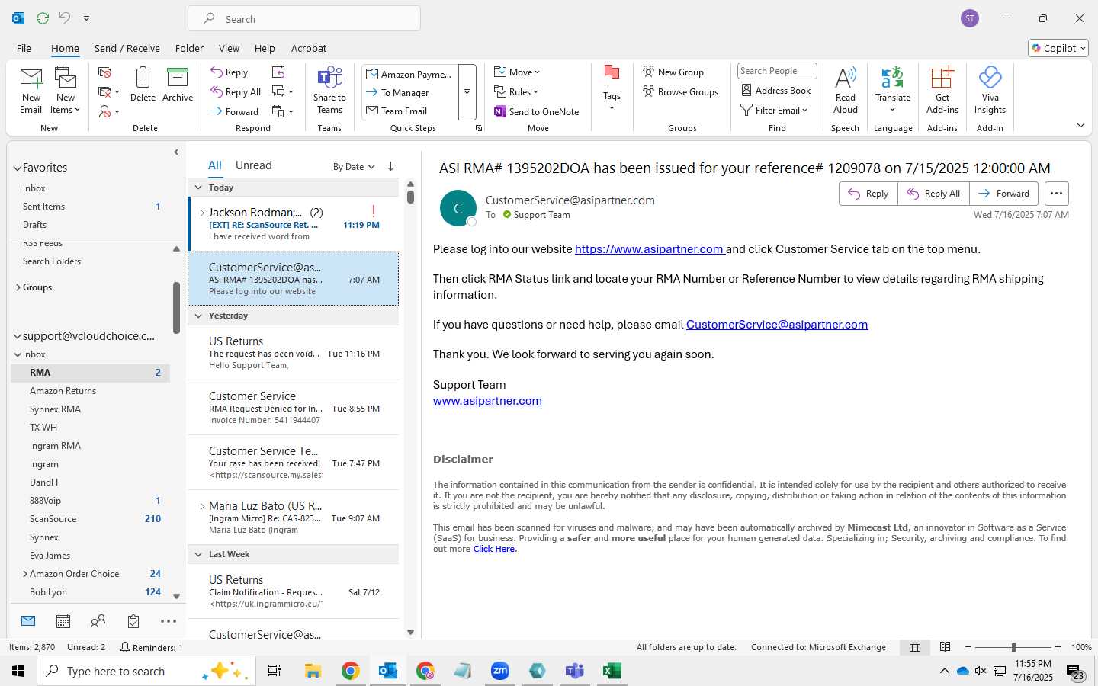Show only Unread messages
1098x686 pixels.
253,165
